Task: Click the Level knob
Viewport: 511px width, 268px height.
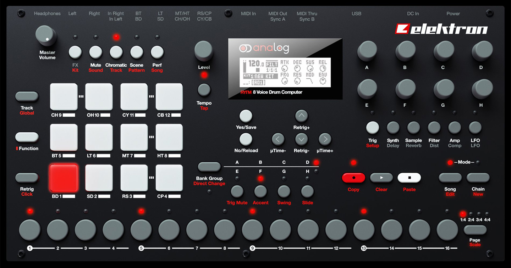Action: 204,51
